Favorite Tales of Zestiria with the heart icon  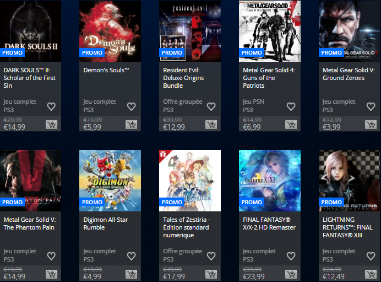tap(211, 256)
